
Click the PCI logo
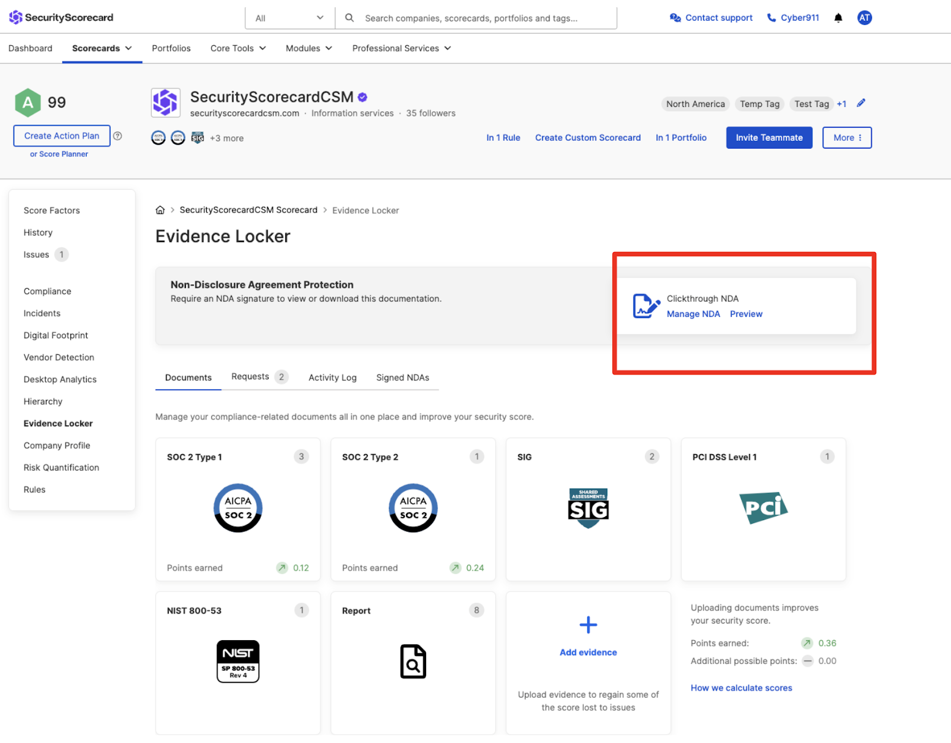tap(763, 507)
